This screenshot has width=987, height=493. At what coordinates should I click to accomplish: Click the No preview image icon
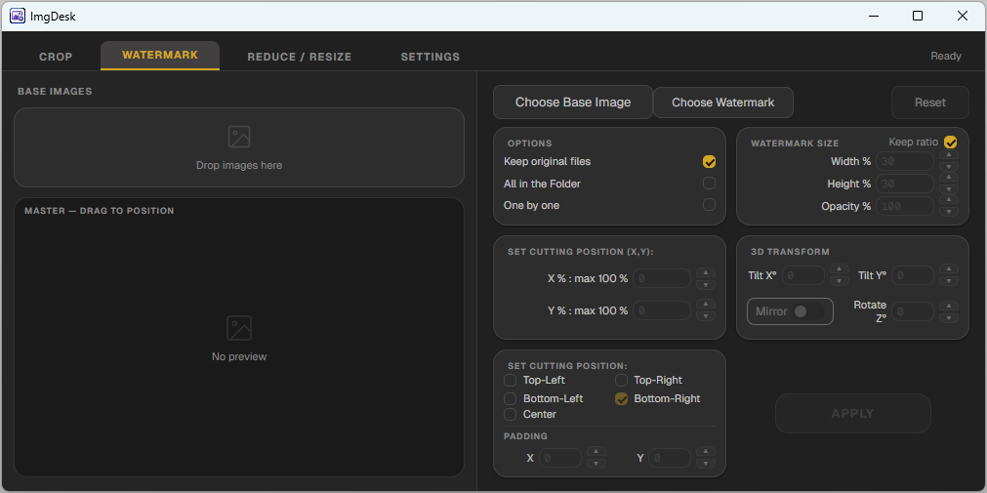point(239,328)
